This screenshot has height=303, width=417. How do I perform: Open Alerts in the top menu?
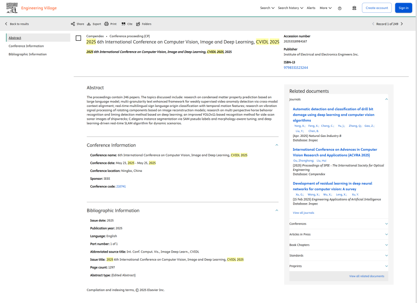311,8
